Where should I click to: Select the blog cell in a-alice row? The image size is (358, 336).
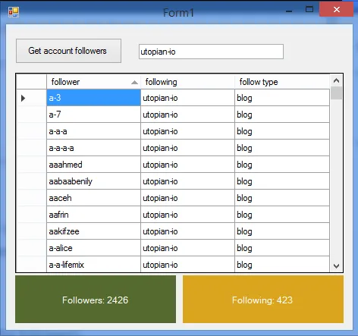pos(282,248)
